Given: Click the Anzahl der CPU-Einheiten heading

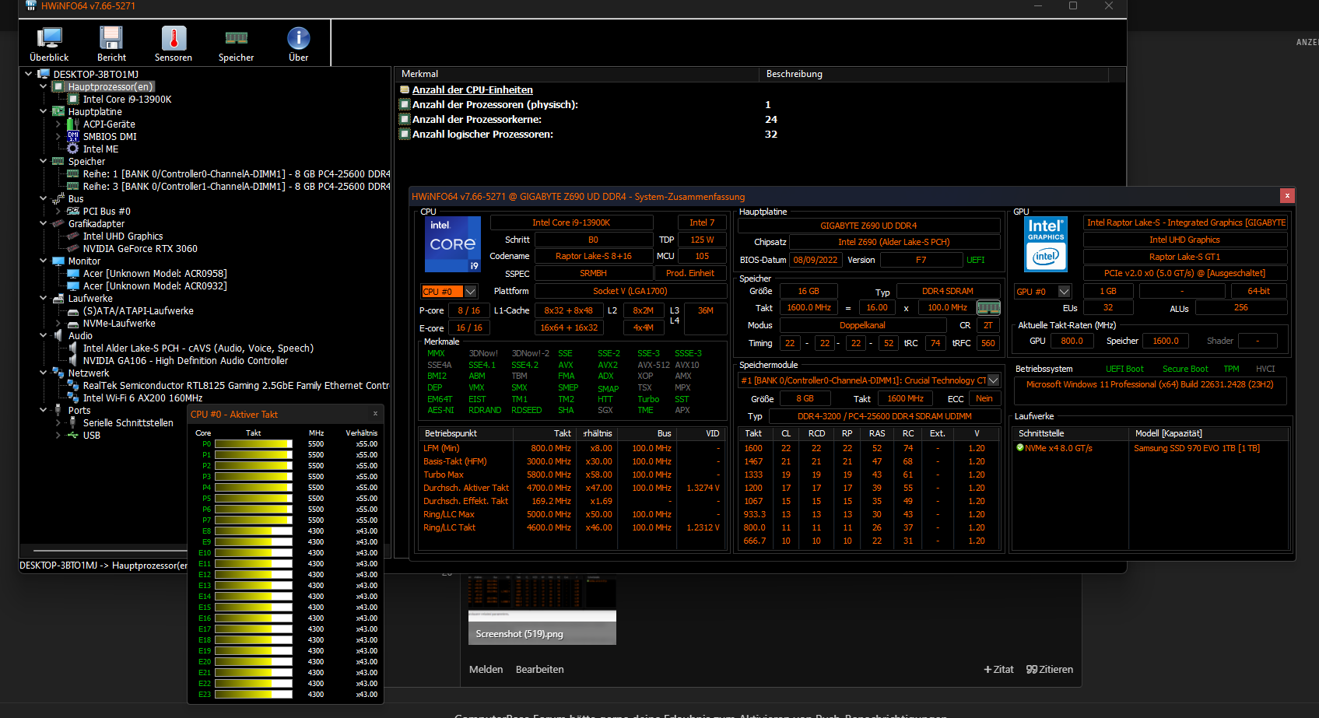Looking at the screenshot, I should [x=472, y=89].
